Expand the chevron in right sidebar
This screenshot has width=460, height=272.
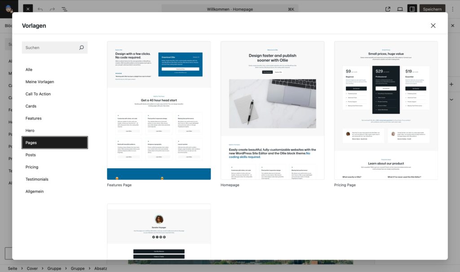pyautogui.click(x=451, y=99)
